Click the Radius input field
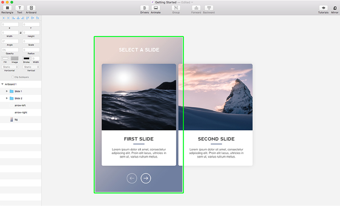The image size is (340, 206). 31,50
